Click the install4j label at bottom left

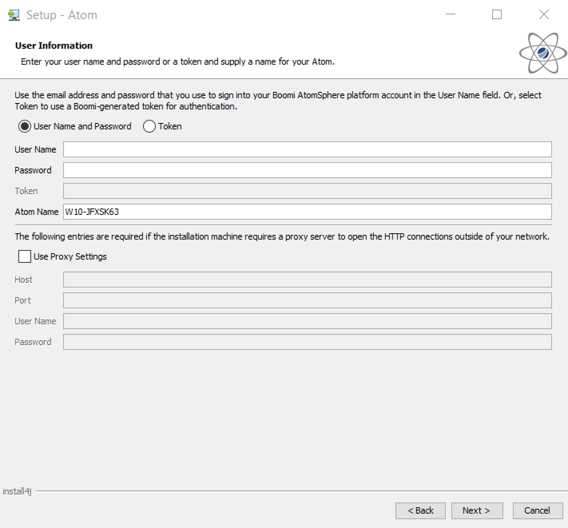[16, 491]
